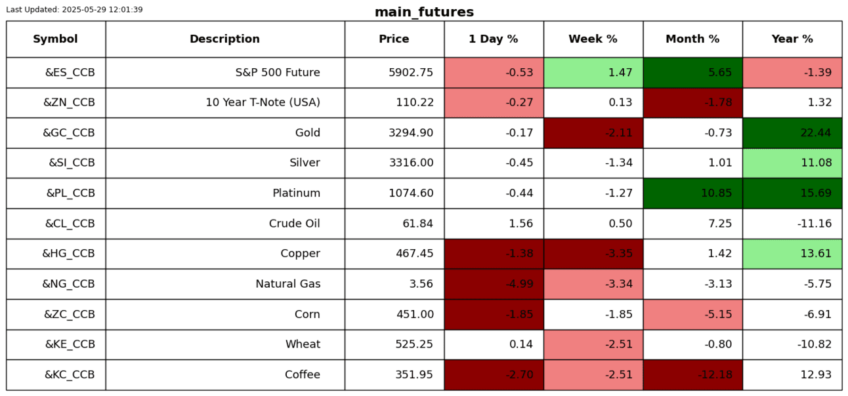Select the Price column header
848x396 pixels.
(x=394, y=39)
